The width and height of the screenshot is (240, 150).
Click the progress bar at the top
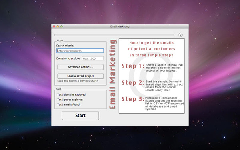[114, 35]
